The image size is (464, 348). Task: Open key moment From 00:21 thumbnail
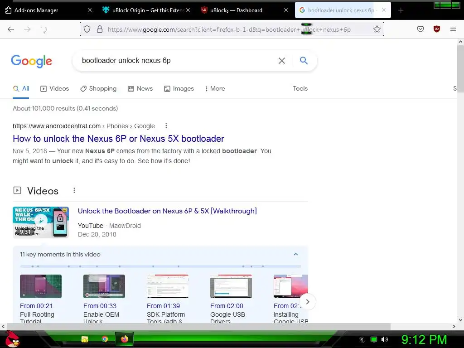(41, 286)
